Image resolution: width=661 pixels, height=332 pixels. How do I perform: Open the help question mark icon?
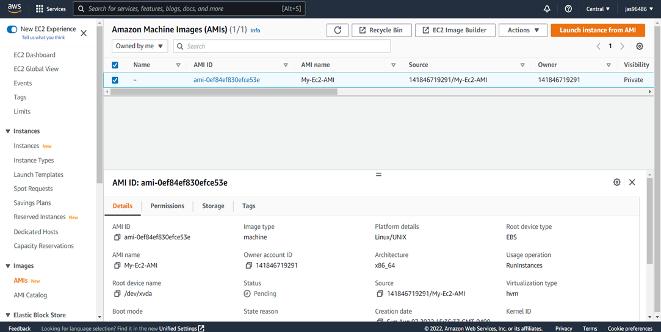click(568, 9)
